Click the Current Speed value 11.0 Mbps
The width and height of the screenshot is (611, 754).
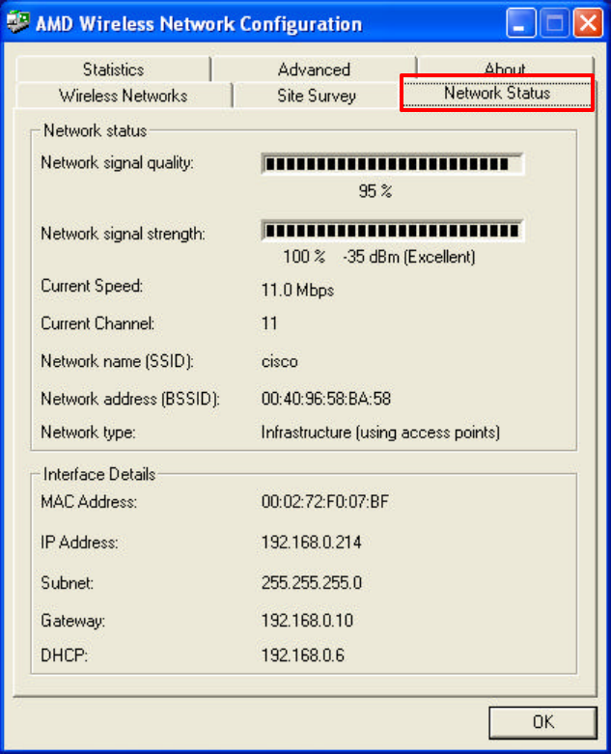coord(297,290)
